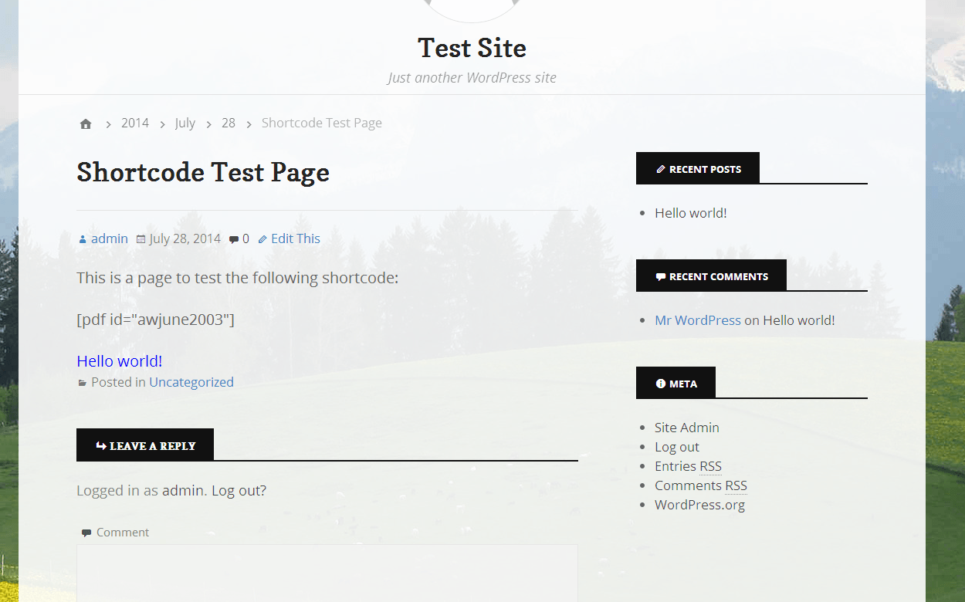Click the pencil icon in Recent Posts heading
Image resolution: width=965 pixels, height=602 pixels.
[x=661, y=169]
